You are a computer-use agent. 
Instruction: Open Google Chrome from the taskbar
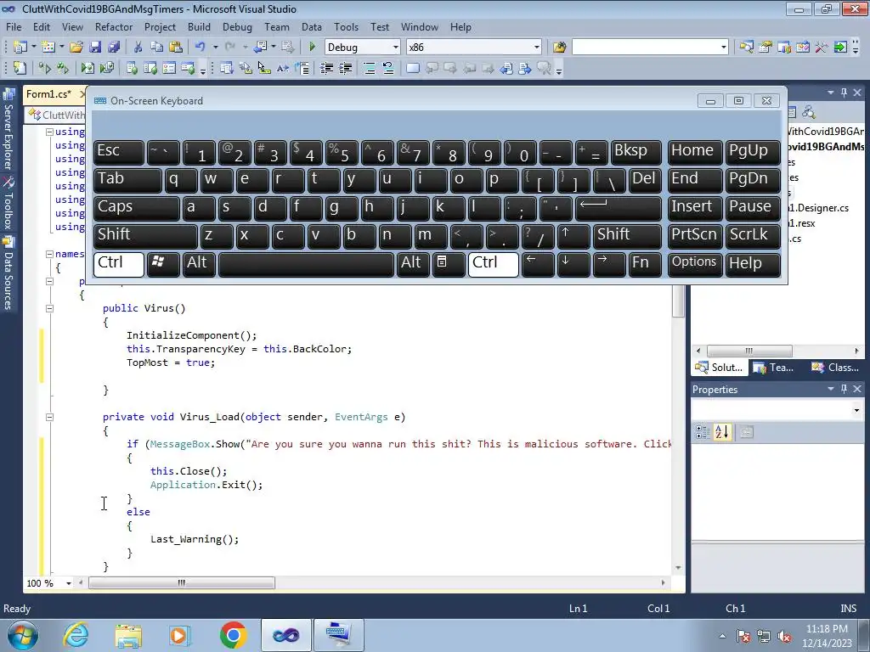(x=233, y=635)
